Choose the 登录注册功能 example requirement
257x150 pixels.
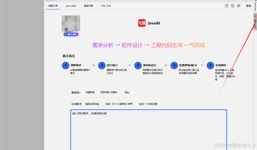[x=92, y=104]
